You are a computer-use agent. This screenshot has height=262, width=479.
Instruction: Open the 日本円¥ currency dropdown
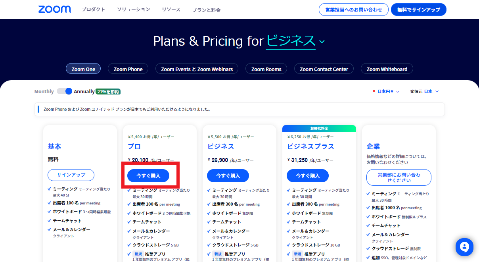point(386,91)
